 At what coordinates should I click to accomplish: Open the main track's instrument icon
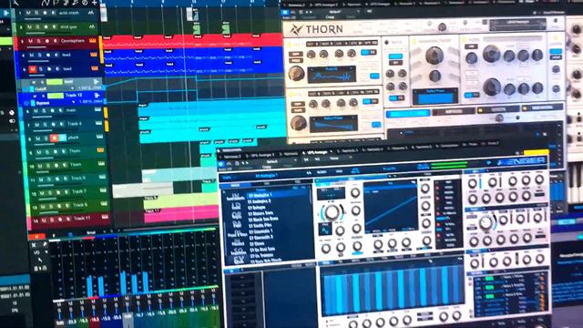(97, 109)
